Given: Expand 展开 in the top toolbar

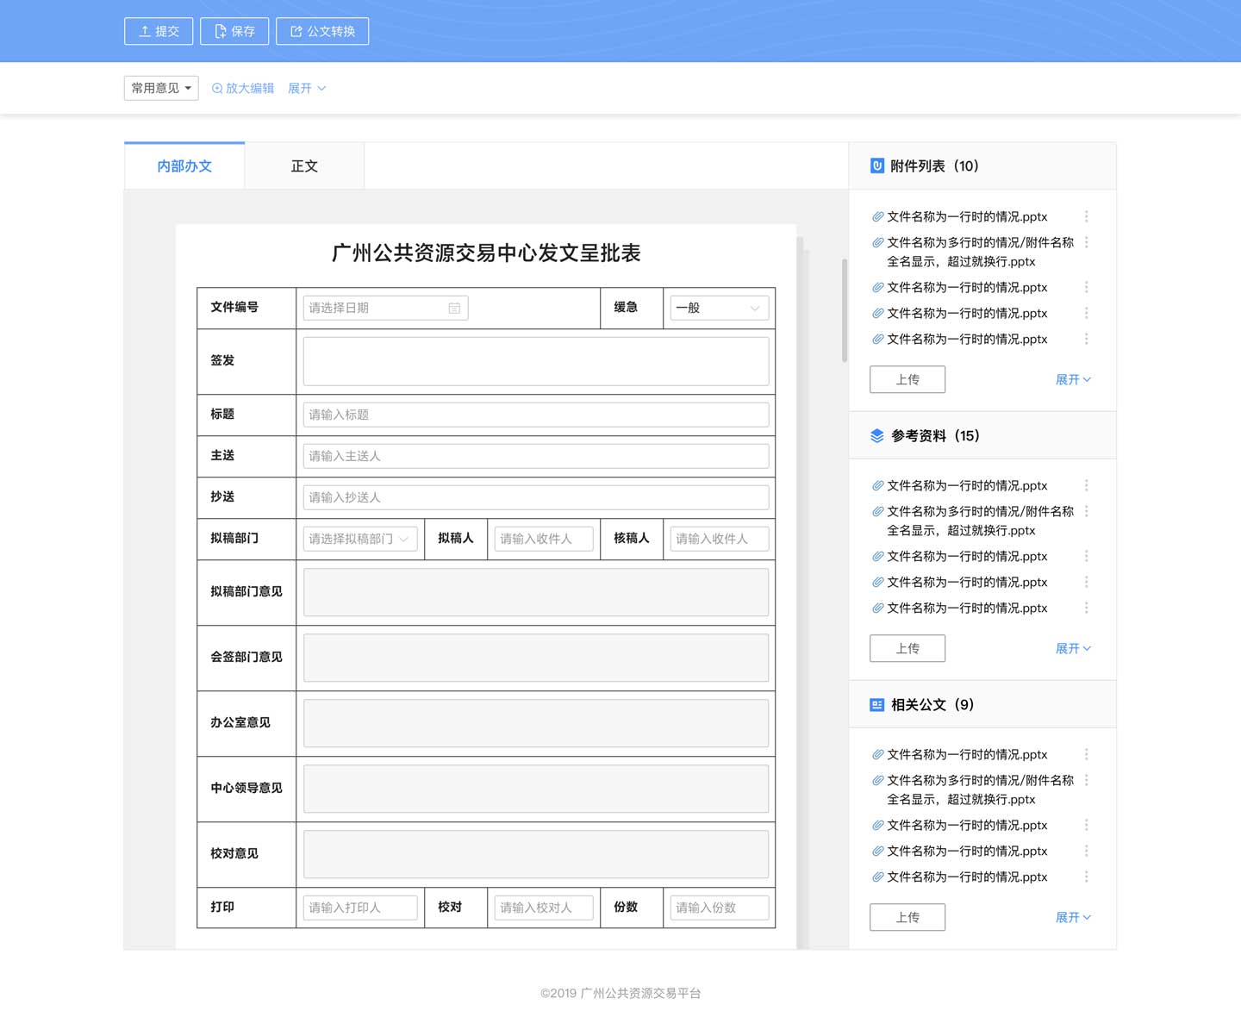Looking at the screenshot, I should point(307,88).
